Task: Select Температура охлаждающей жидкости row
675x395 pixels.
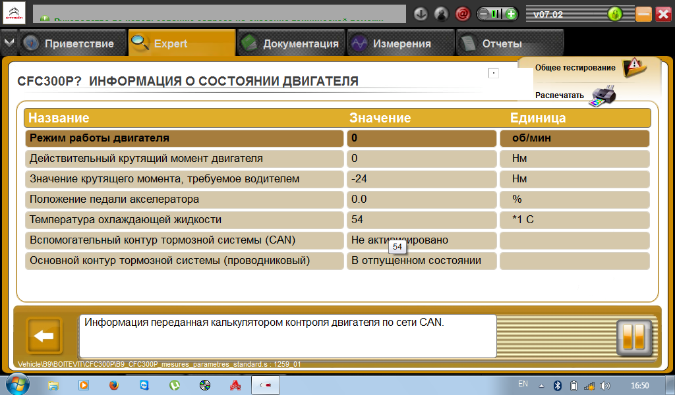Action: tap(185, 220)
